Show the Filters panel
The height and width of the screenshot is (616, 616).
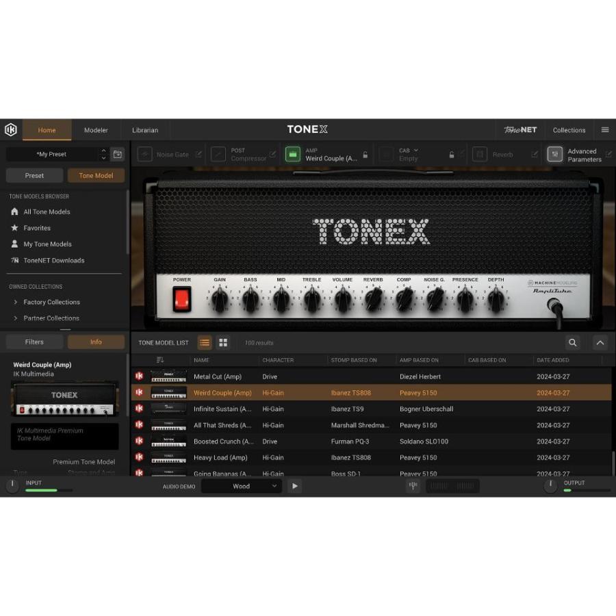(x=34, y=342)
